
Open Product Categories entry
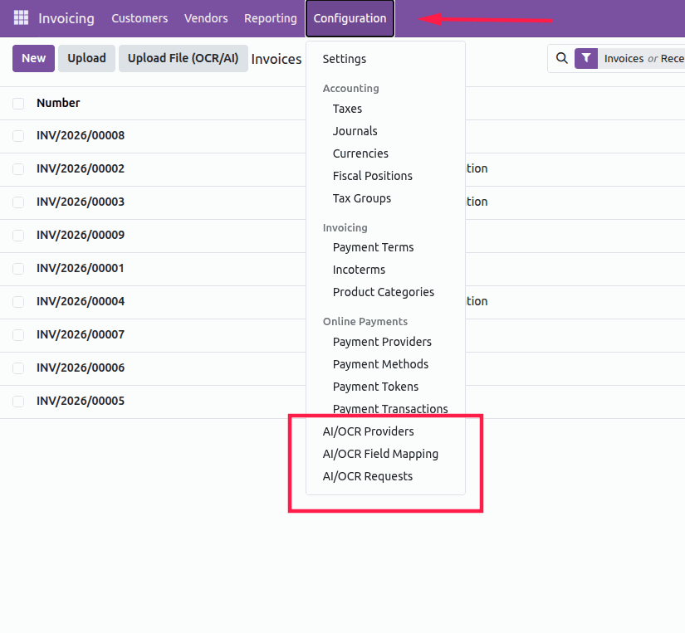385,292
